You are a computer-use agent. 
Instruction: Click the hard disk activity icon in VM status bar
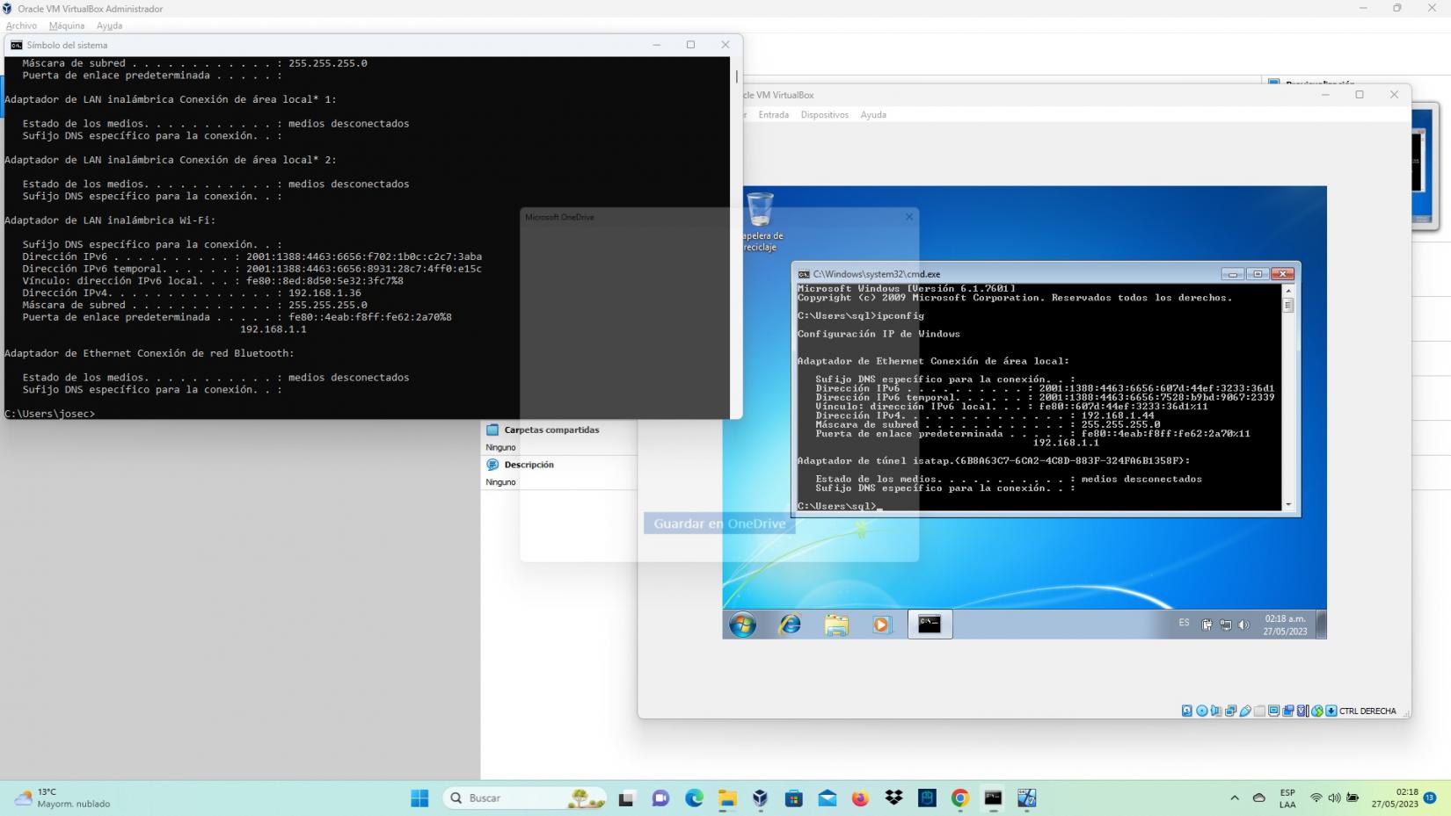(x=1186, y=711)
